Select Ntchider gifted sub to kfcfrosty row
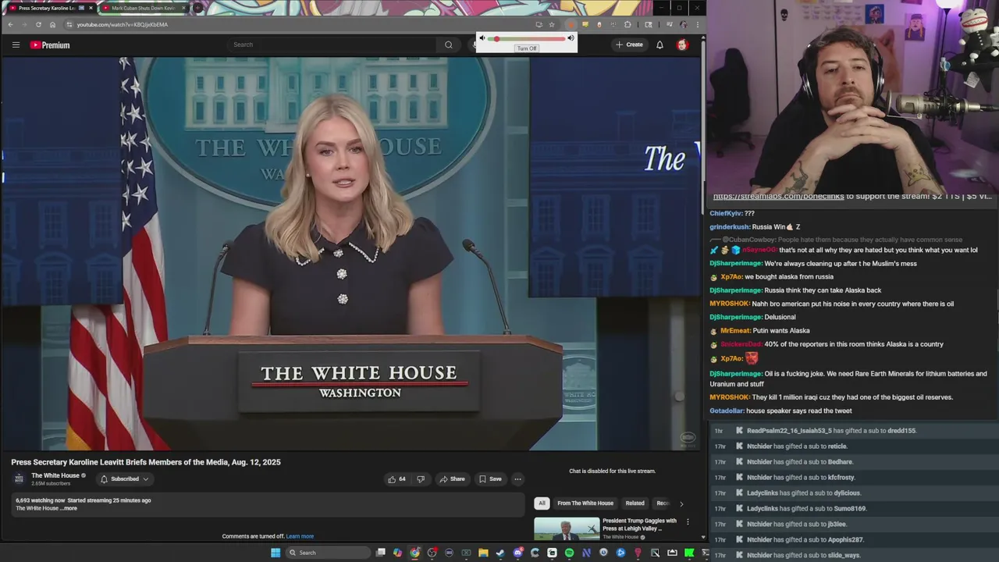 854,478
